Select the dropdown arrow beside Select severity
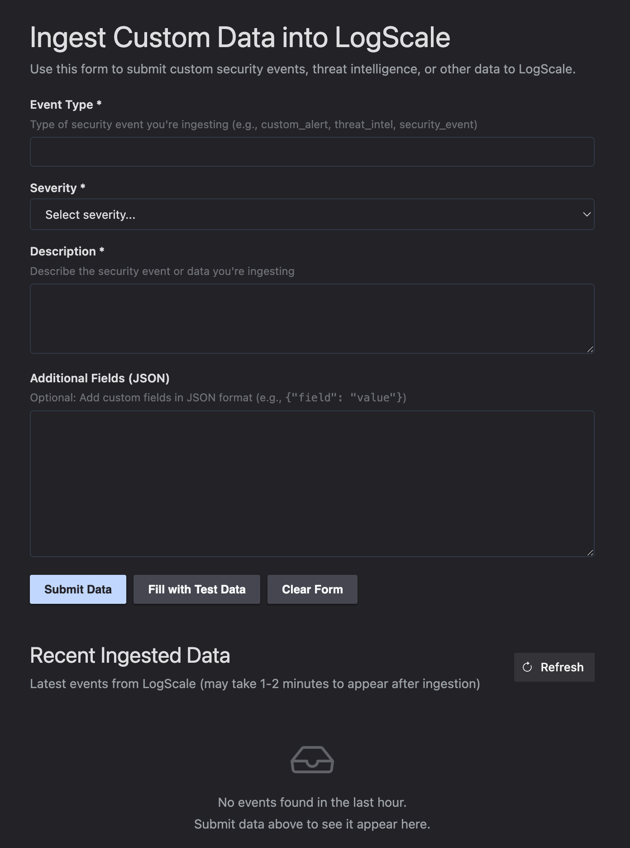Image resolution: width=630 pixels, height=848 pixels. (x=586, y=214)
